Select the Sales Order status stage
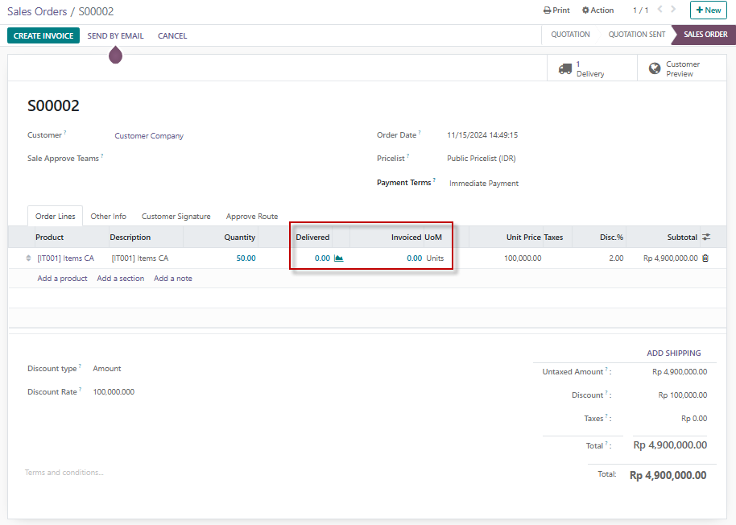 pyautogui.click(x=705, y=35)
